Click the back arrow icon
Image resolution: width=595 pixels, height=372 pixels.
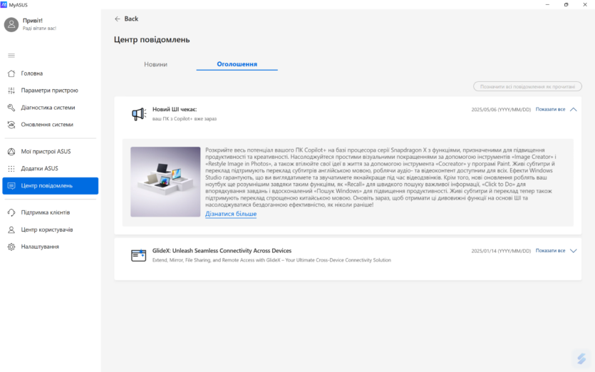click(118, 19)
